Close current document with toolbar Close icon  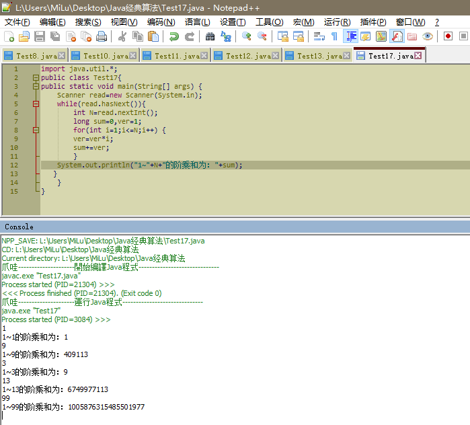71,36
